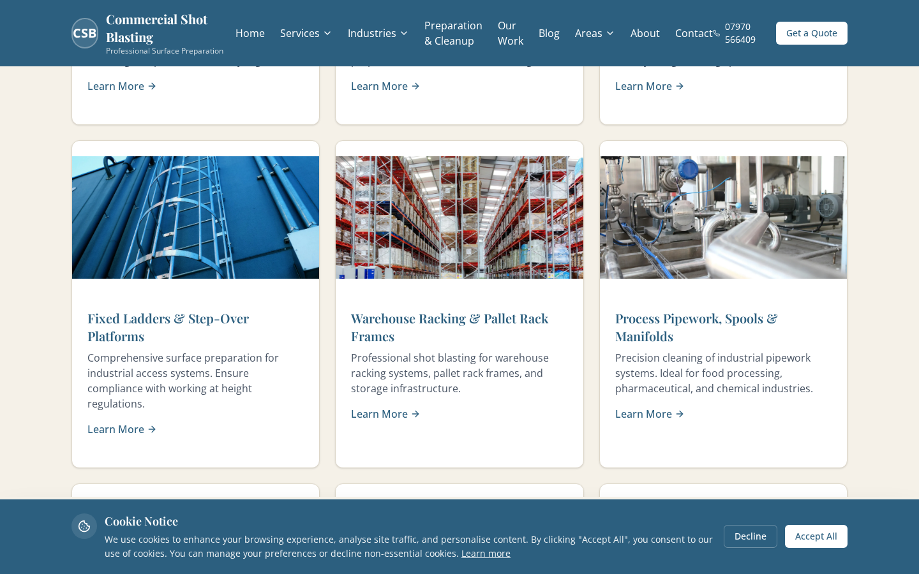Open Fixed Ladders & Step-Over Platforms page
This screenshot has height=574, width=919.
(168, 327)
